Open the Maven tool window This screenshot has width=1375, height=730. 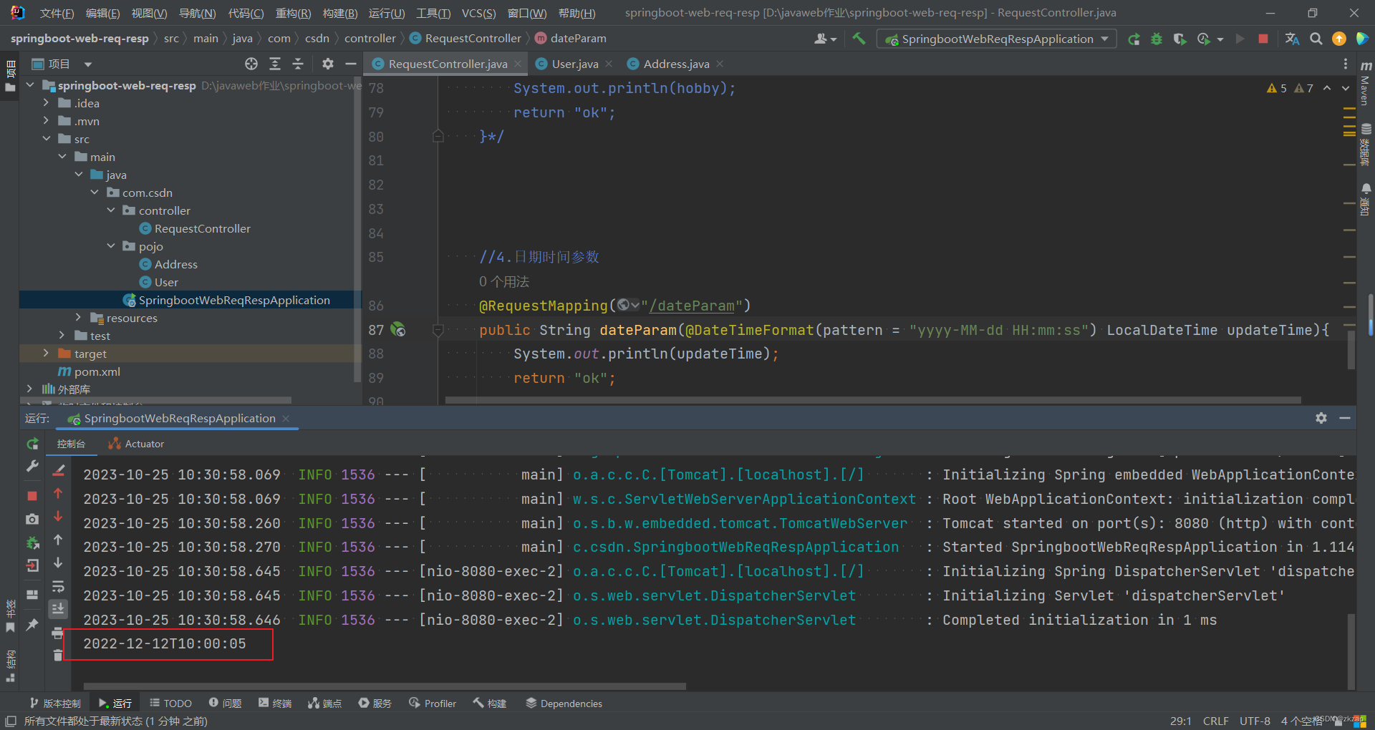(1366, 82)
